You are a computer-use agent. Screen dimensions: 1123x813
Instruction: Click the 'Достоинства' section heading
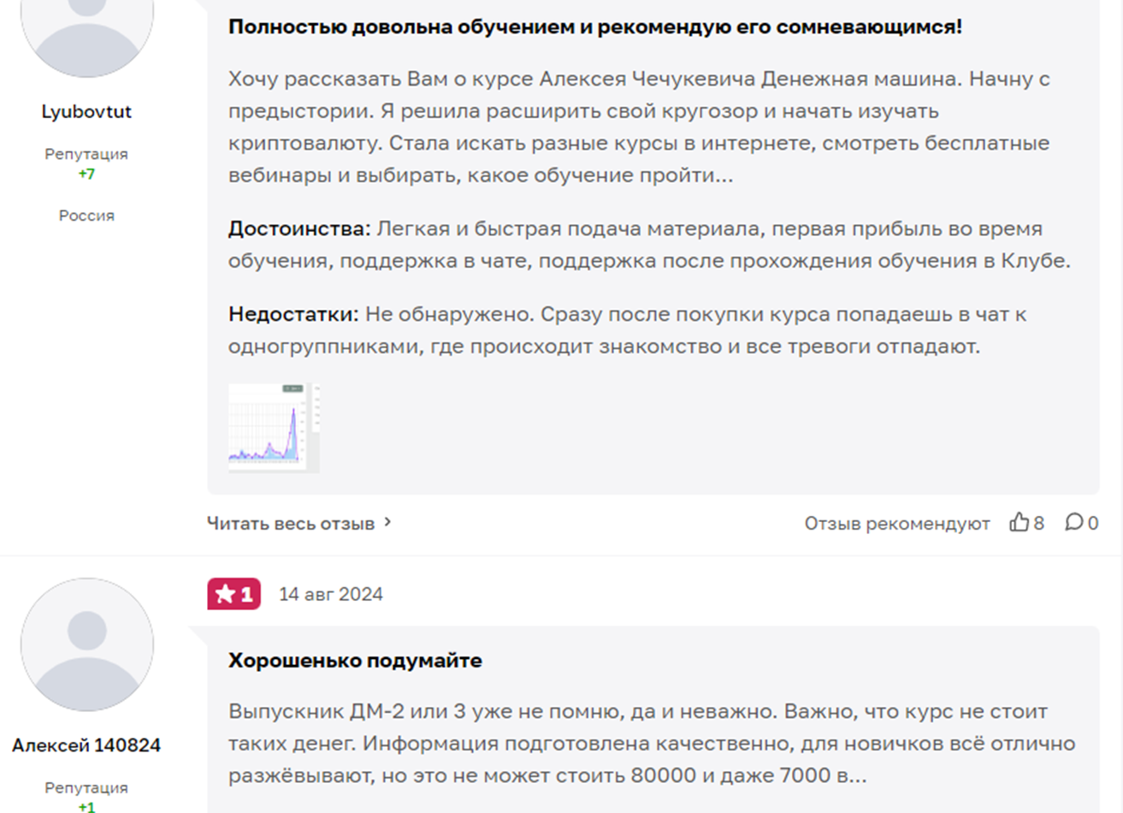pyautogui.click(x=298, y=228)
